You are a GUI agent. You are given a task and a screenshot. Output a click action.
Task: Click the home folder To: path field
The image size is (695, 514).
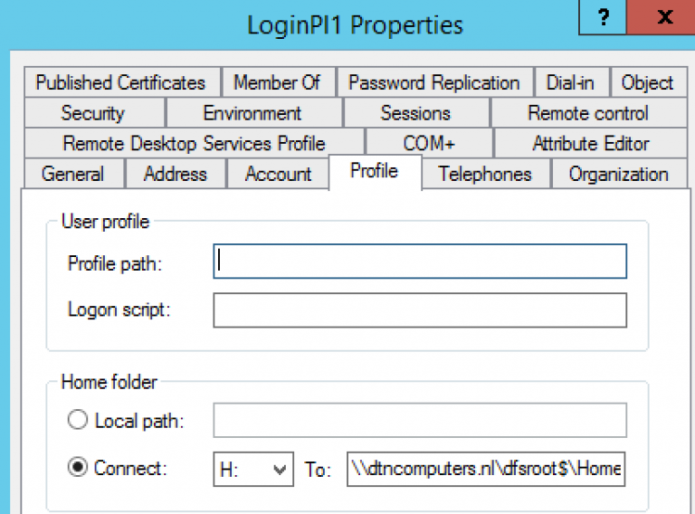coord(486,470)
